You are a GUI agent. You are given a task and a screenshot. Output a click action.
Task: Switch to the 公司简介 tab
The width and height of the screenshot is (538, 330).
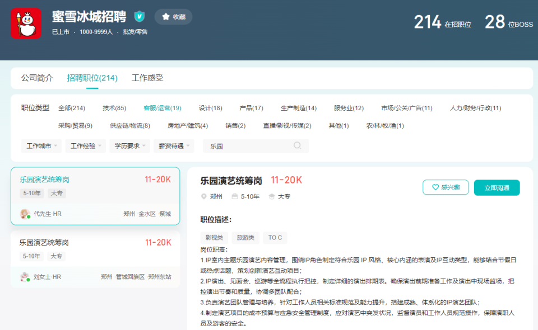[37, 78]
